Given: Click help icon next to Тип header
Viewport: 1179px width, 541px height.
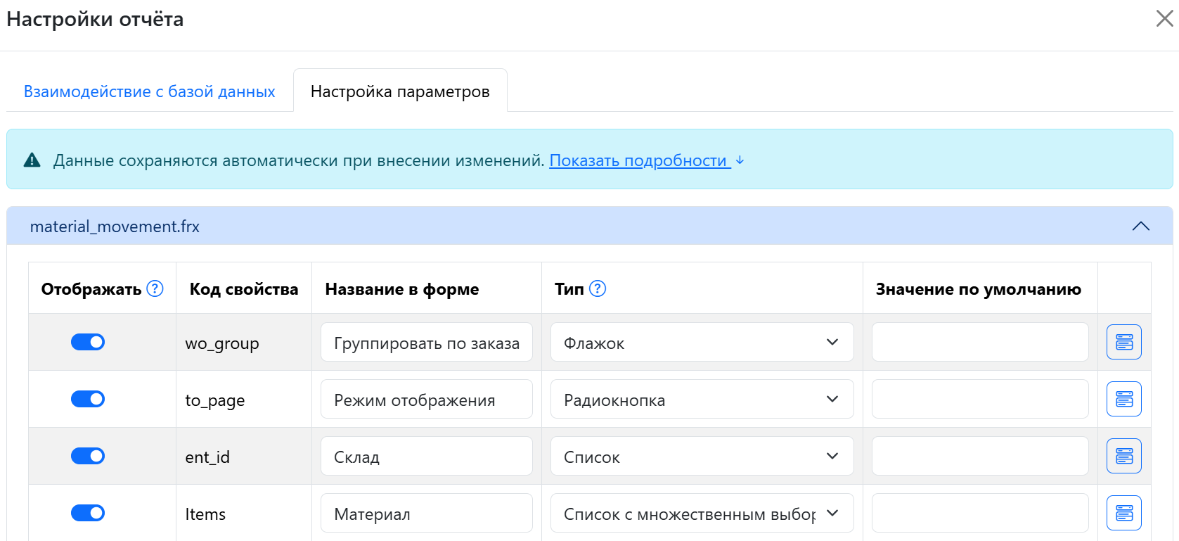Looking at the screenshot, I should coord(597,288).
